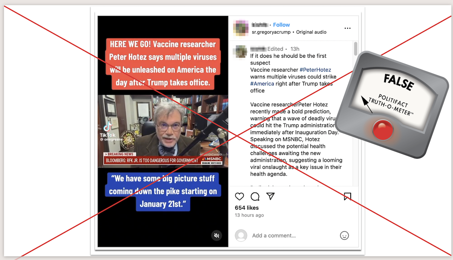
Task: Click in the Add a comment field
Action: pos(293,236)
